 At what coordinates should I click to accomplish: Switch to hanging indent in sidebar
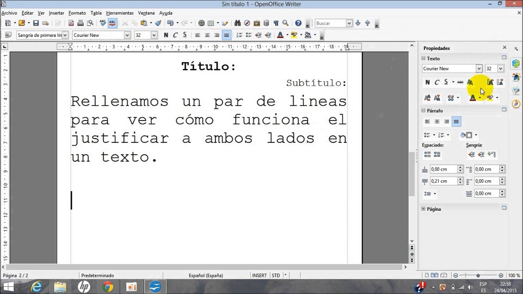[492, 154]
